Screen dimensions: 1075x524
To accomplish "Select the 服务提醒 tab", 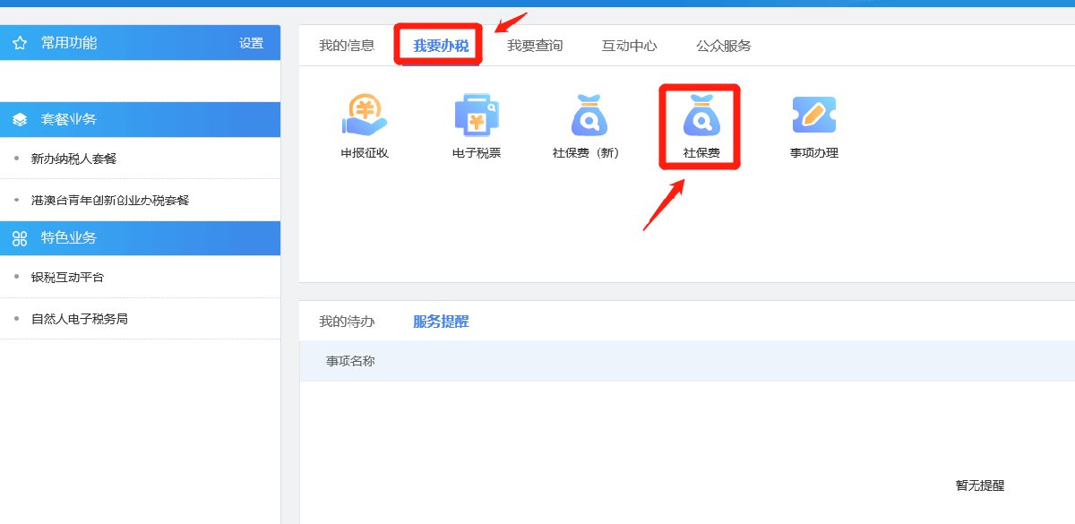I will (441, 322).
